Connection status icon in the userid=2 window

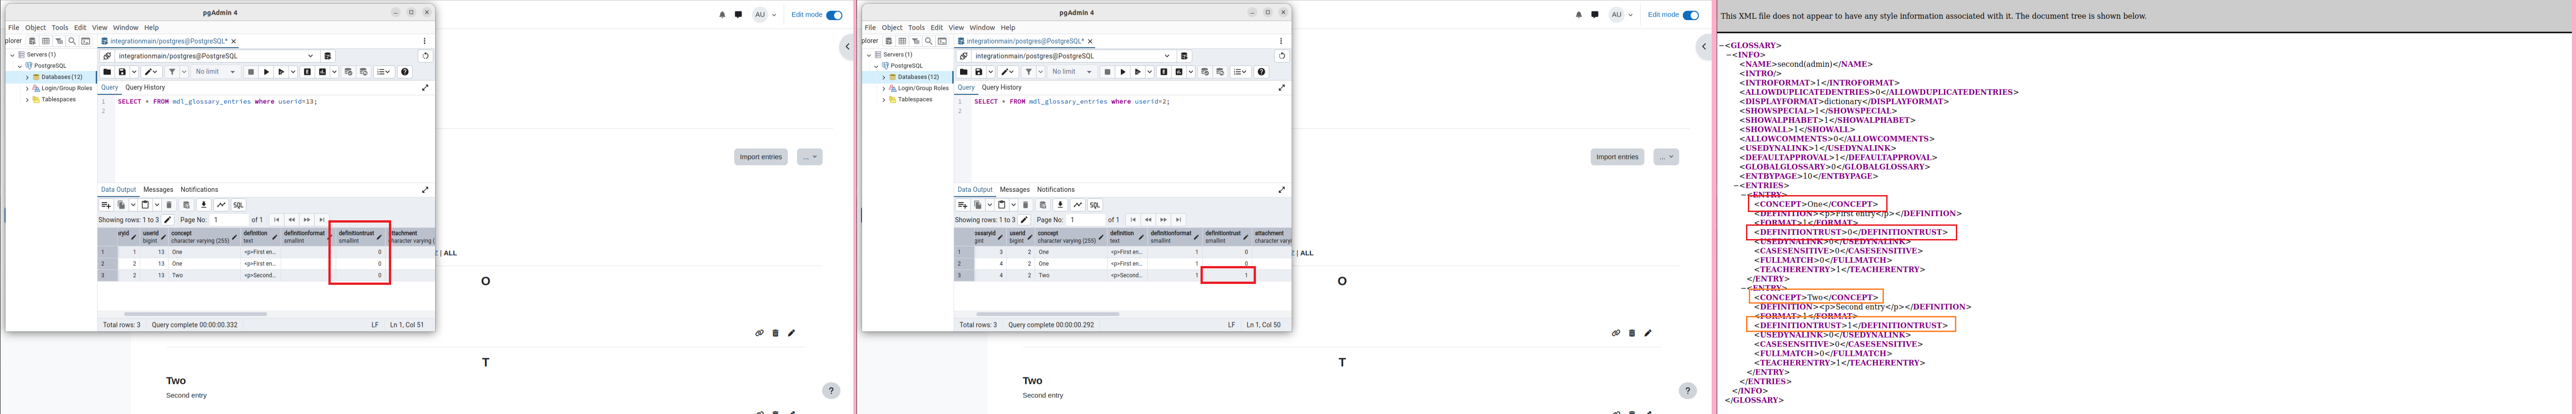(x=964, y=56)
